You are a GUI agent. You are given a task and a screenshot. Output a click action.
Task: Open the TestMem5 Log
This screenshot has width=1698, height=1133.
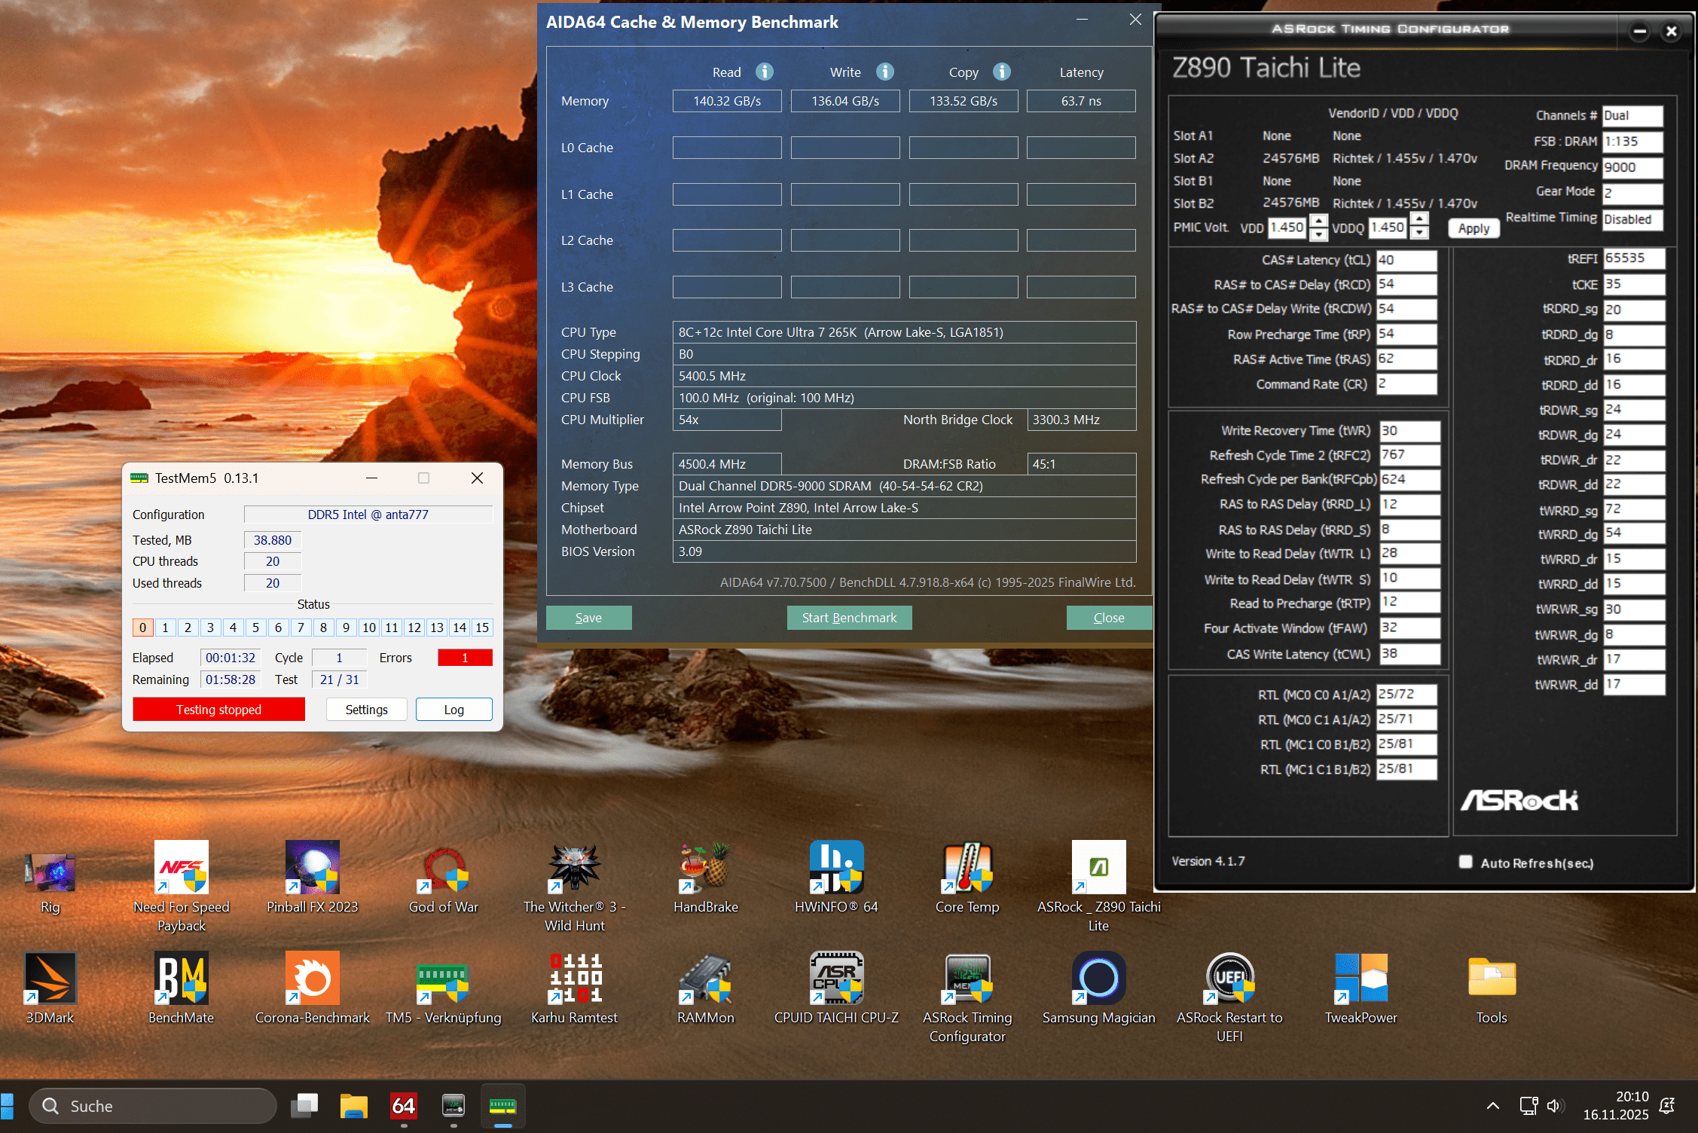click(454, 710)
